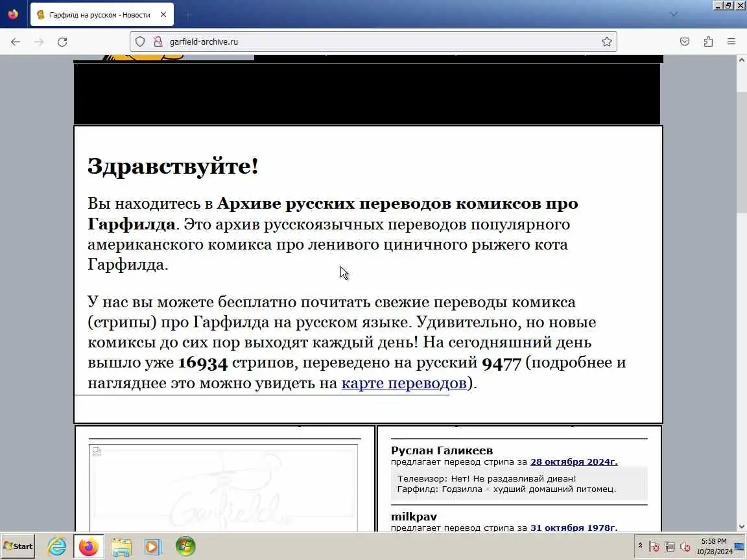The height and width of the screenshot is (560, 747).
Task: Go back using the browser back arrow
Action: coord(16,42)
